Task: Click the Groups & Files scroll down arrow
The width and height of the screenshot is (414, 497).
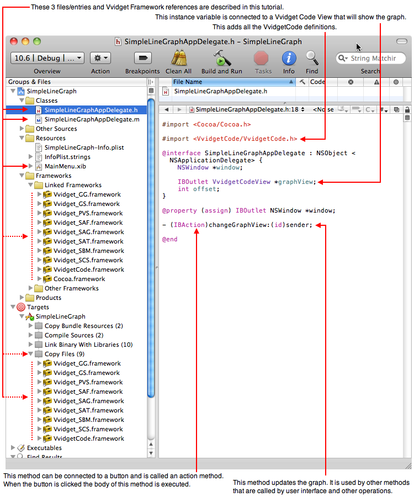Action: pyautogui.click(x=151, y=453)
